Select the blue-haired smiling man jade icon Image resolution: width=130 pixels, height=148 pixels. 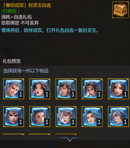pyautogui.click(x=14, y=89)
